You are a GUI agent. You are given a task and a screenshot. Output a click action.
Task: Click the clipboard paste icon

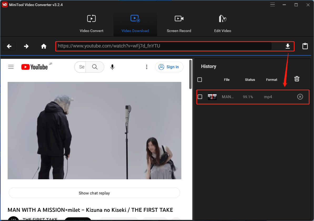pyautogui.click(x=305, y=46)
